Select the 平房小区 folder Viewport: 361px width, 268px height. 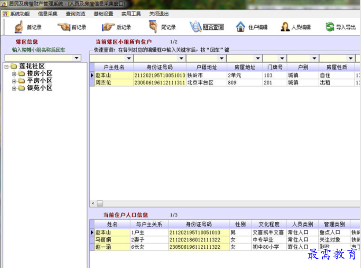39,81
